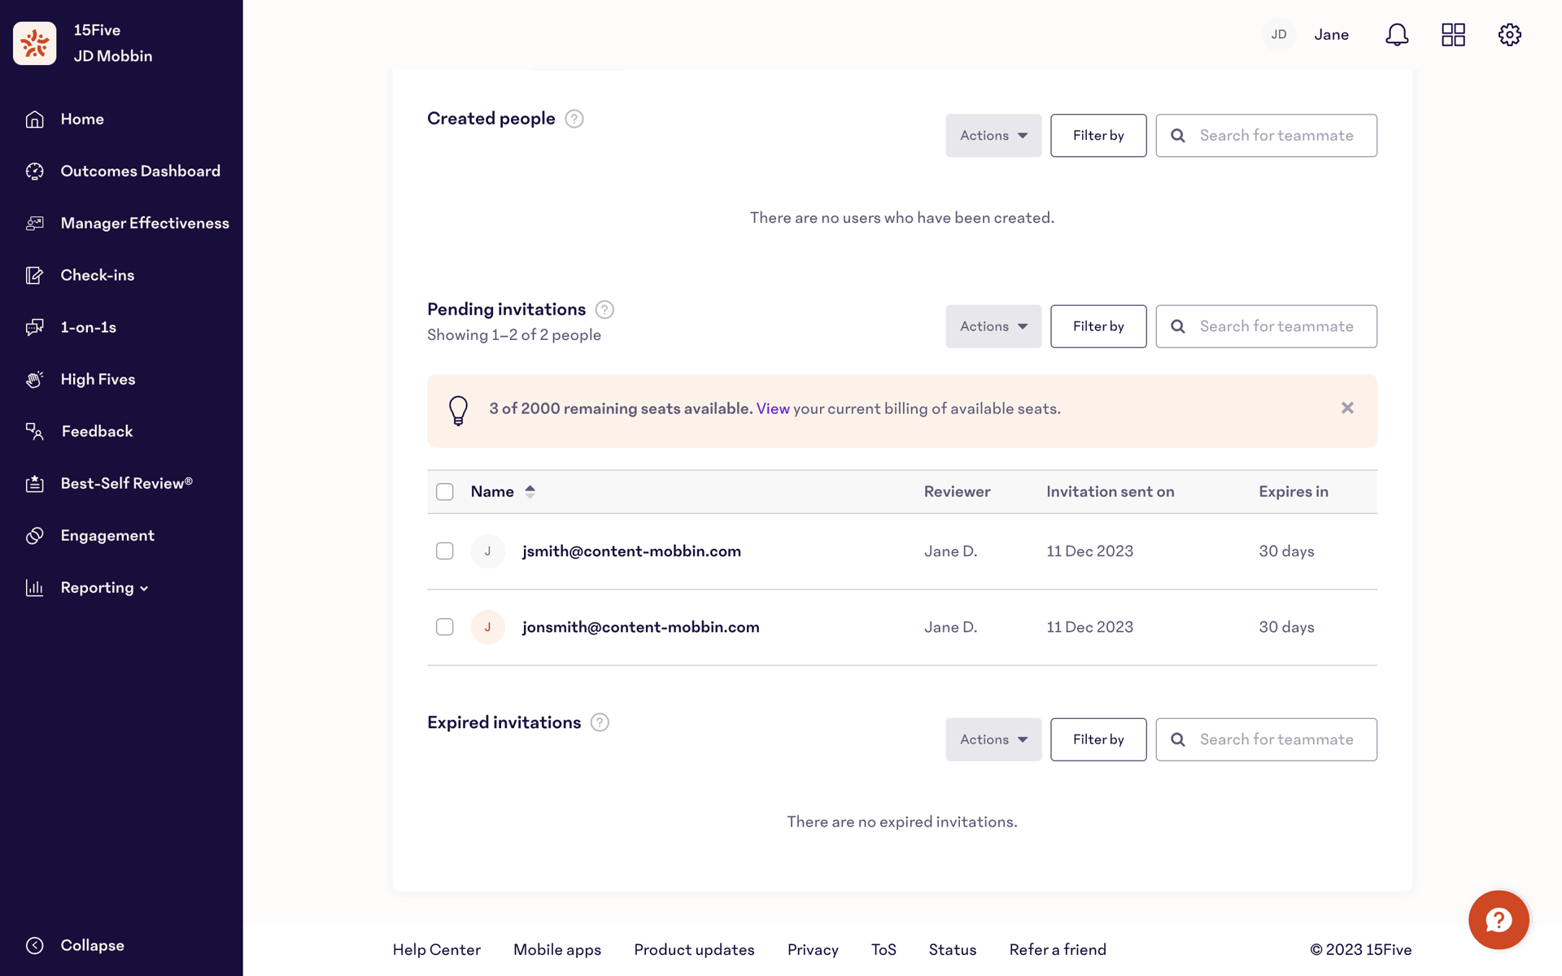Screen dimensions: 1562x976
Task: Open the Help Center footer link
Action: [x=437, y=950]
